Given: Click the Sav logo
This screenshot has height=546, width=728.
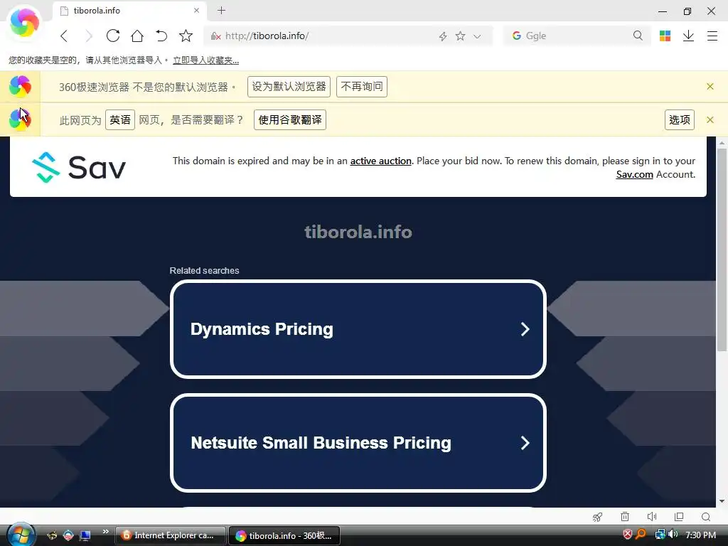Looking at the screenshot, I should click(79, 167).
